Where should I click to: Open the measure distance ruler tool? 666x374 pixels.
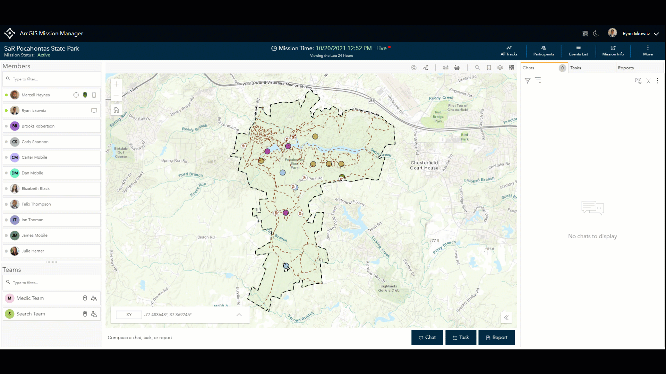tap(446, 68)
